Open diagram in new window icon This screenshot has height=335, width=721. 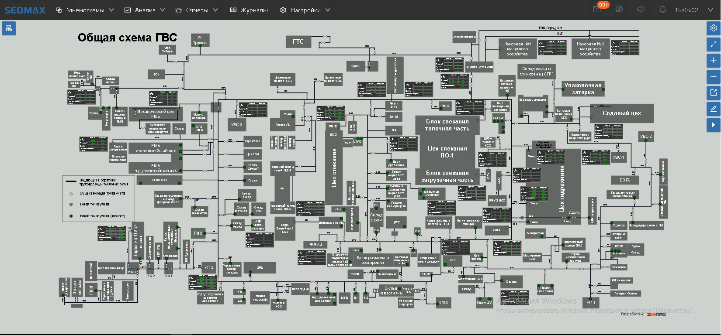point(713,92)
